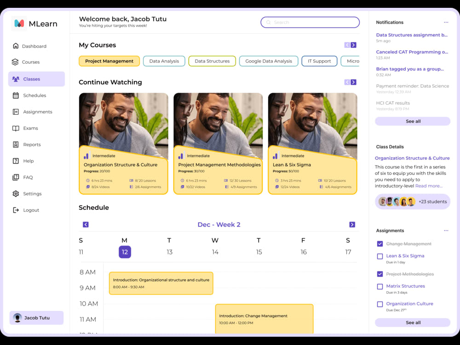Open the Reports sidebar menu item
460x345 pixels.
tap(36, 144)
